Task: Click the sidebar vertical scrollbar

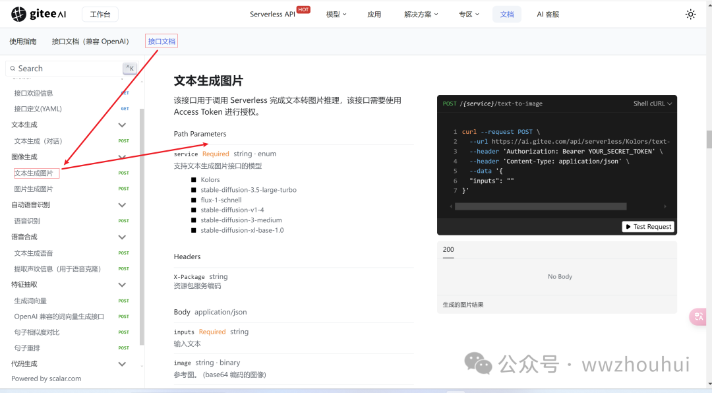Action: point(142,227)
